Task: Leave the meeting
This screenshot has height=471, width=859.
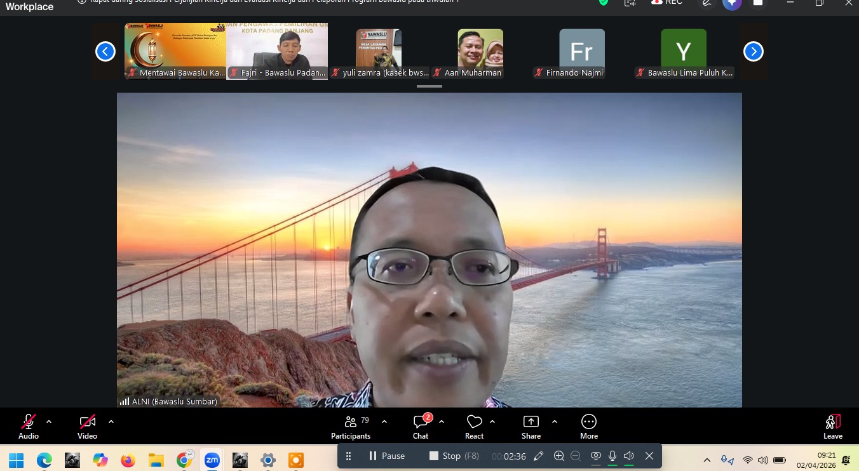Action: [x=832, y=426]
